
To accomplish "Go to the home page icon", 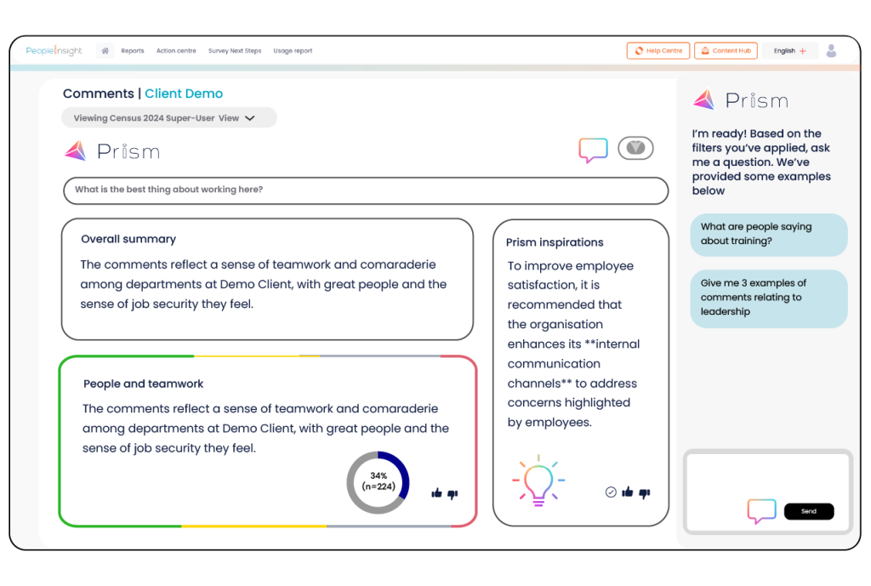I will click(105, 50).
